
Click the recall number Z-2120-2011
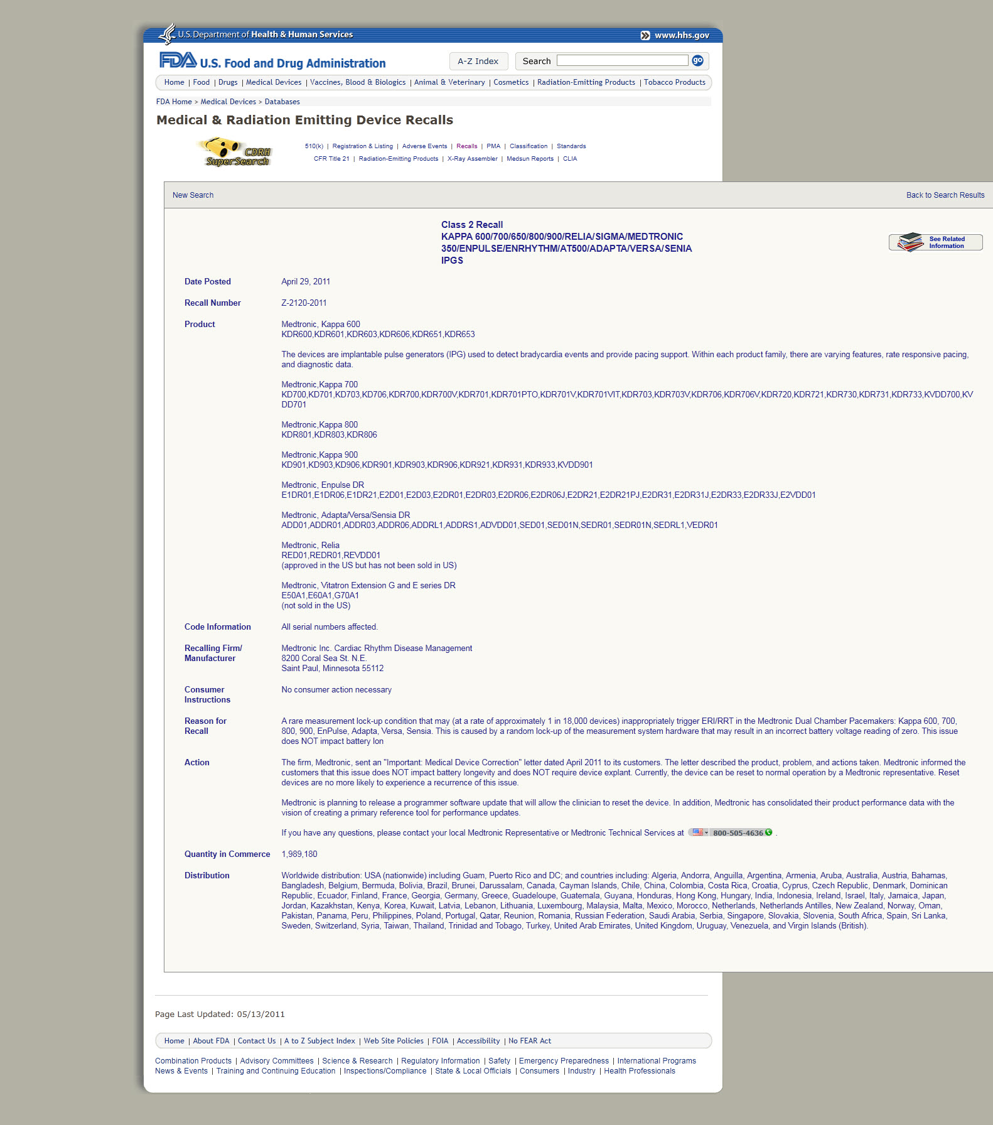[304, 303]
